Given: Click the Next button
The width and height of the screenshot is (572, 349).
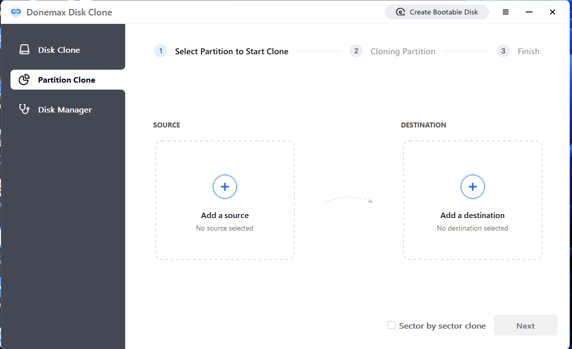Looking at the screenshot, I should 525,325.
